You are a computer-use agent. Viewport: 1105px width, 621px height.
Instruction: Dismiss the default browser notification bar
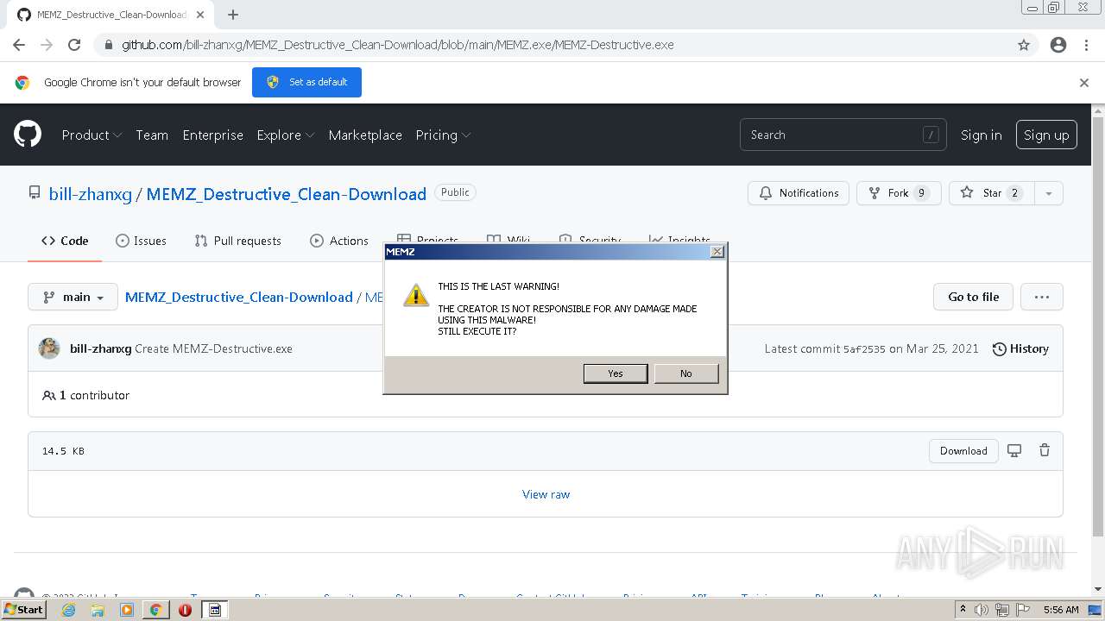1084,83
